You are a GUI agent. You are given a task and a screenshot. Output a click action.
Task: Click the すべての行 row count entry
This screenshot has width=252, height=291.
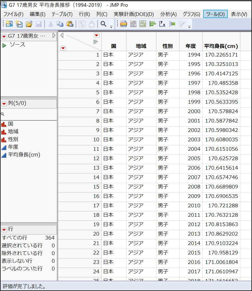pyautogui.click(x=28, y=238)
